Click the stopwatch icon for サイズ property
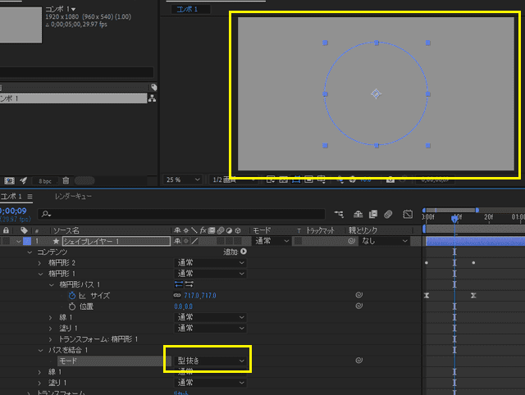 tap(71, 295)
